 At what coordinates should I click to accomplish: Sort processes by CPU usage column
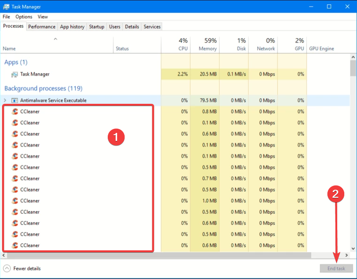pos(175,45)
